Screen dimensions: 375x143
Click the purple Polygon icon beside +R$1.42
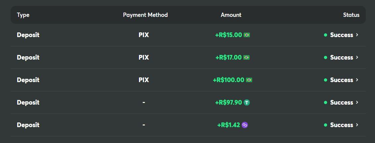tap(245, 125)
